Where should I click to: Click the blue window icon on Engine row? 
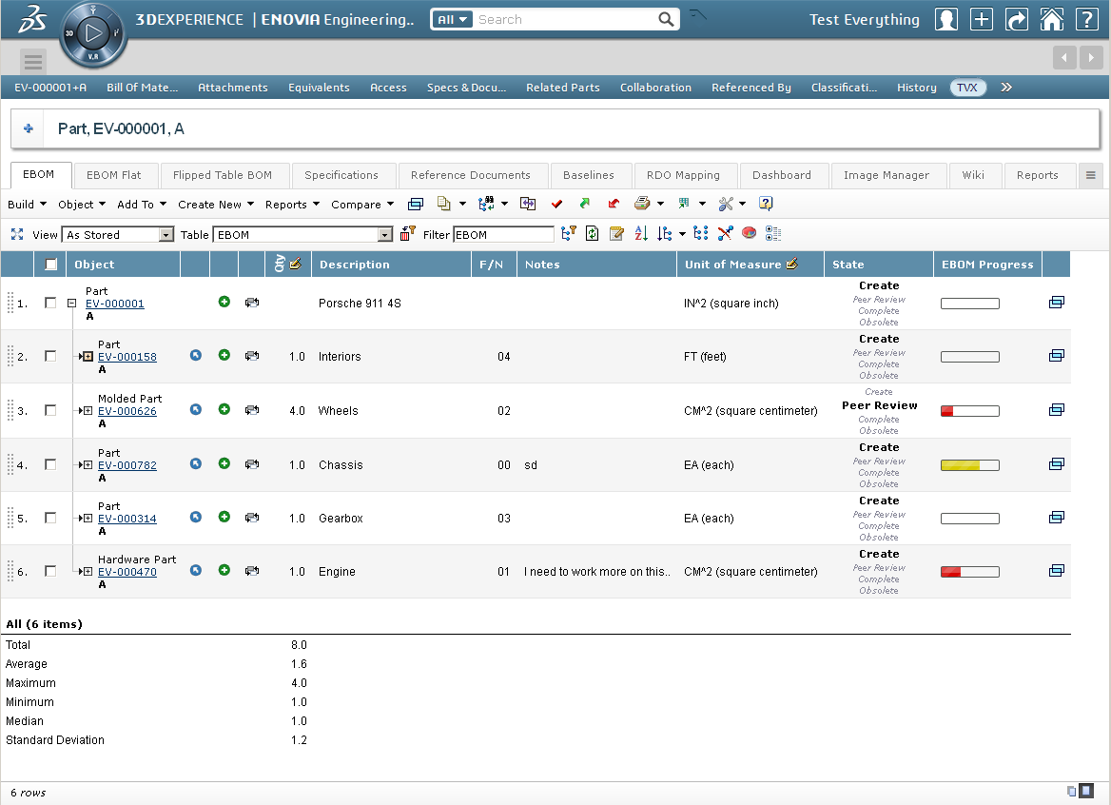(1056, 571)
